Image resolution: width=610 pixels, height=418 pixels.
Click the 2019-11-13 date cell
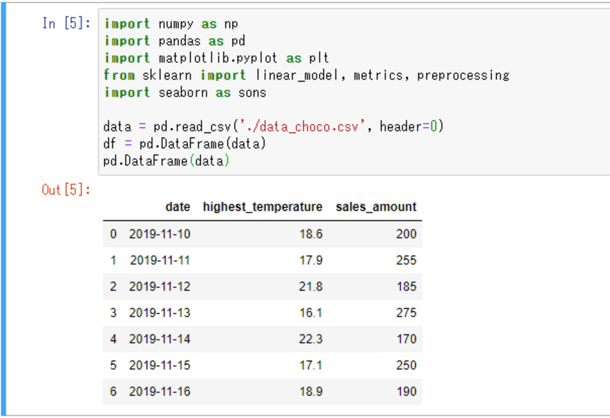[x=160, y=313]
